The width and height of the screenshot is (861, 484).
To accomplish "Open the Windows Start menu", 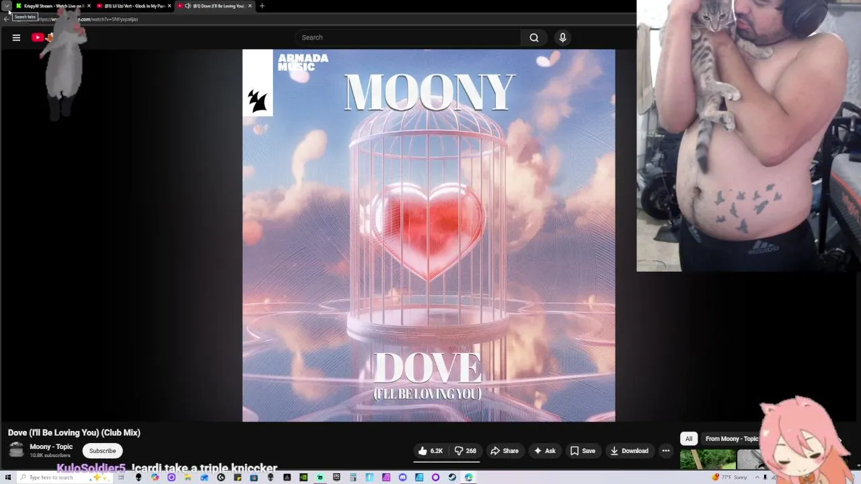I will click(x=7, y=477).
